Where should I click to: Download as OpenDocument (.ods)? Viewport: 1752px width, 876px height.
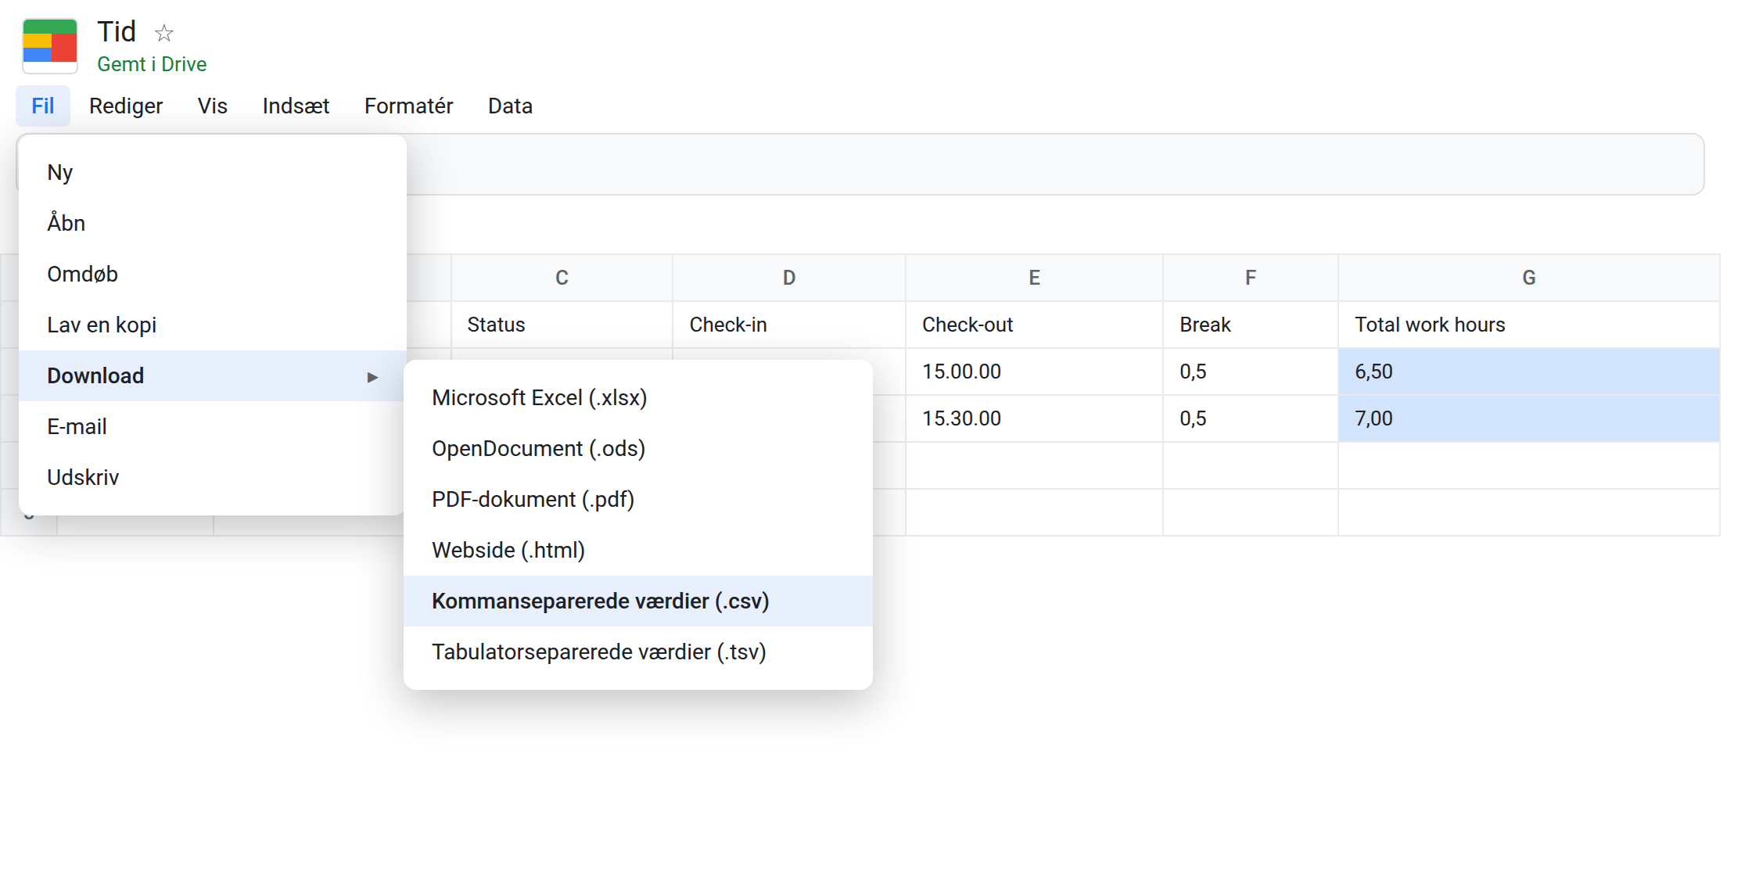(637, 448)
